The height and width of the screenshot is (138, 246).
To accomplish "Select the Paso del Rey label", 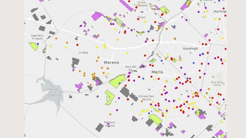I will 131,69.
